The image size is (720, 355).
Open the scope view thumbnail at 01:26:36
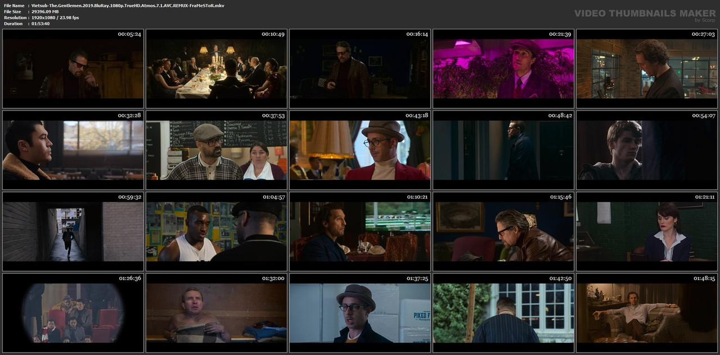pos(73,313)
